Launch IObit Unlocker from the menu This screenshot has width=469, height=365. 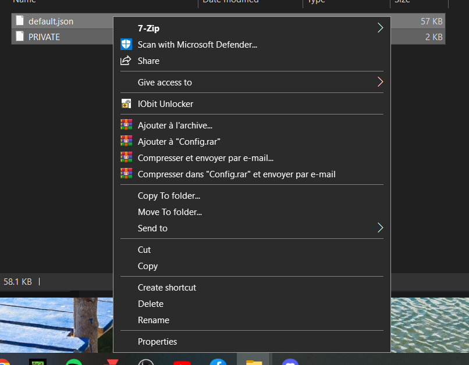pos(252,103)
